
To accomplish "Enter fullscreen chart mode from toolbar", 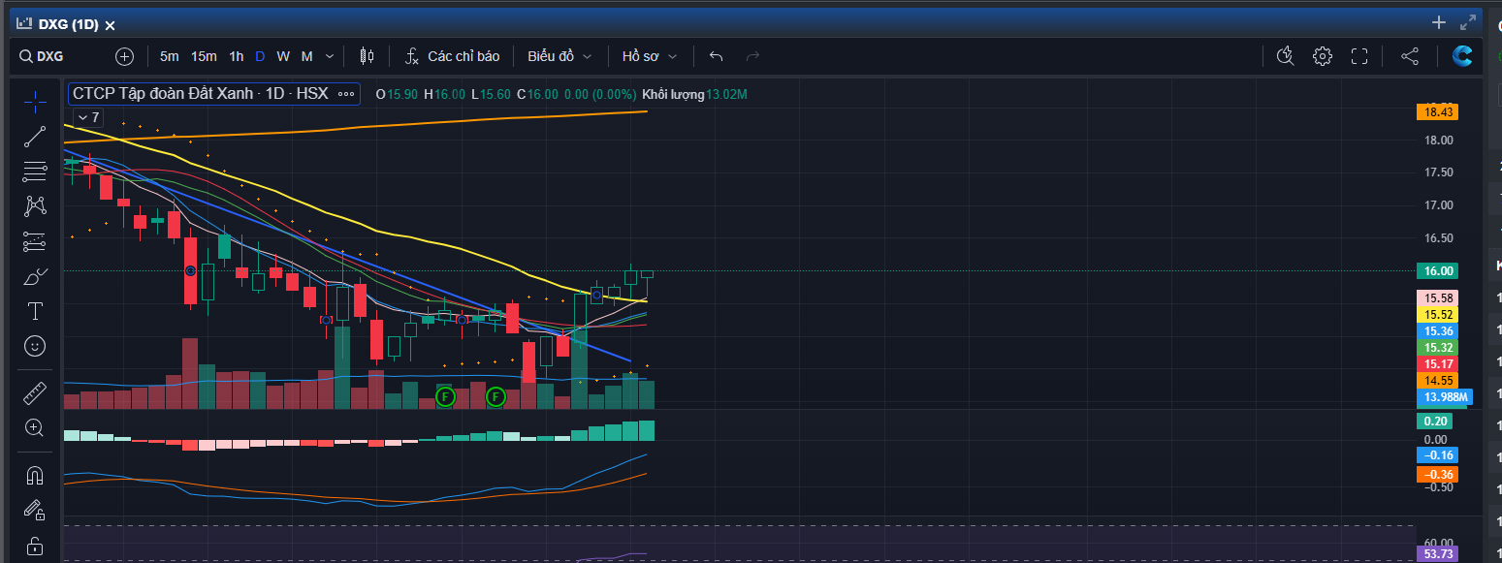I will tap(1359, 56).
